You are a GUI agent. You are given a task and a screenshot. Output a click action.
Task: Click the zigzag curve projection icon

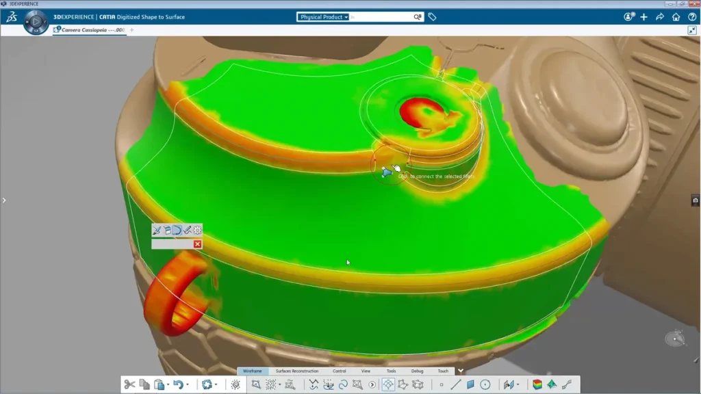pyautogui.click(x=314, y=384)
